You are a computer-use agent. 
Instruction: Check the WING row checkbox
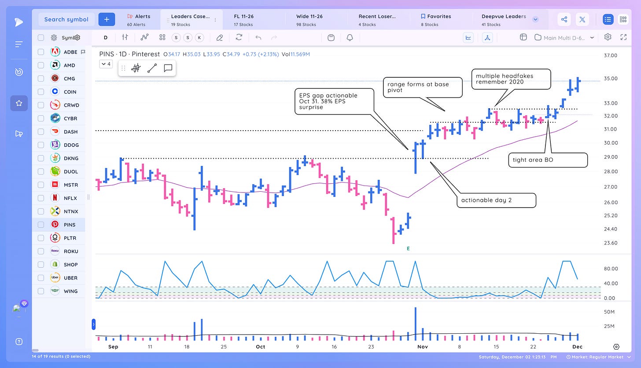coord(41,291)
